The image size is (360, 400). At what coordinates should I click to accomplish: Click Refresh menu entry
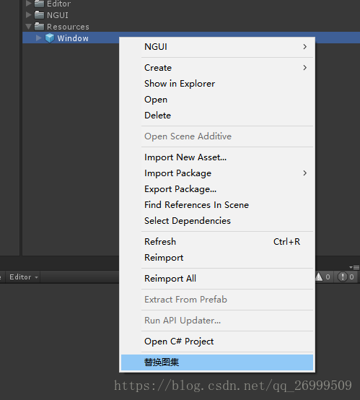(217, 242)
